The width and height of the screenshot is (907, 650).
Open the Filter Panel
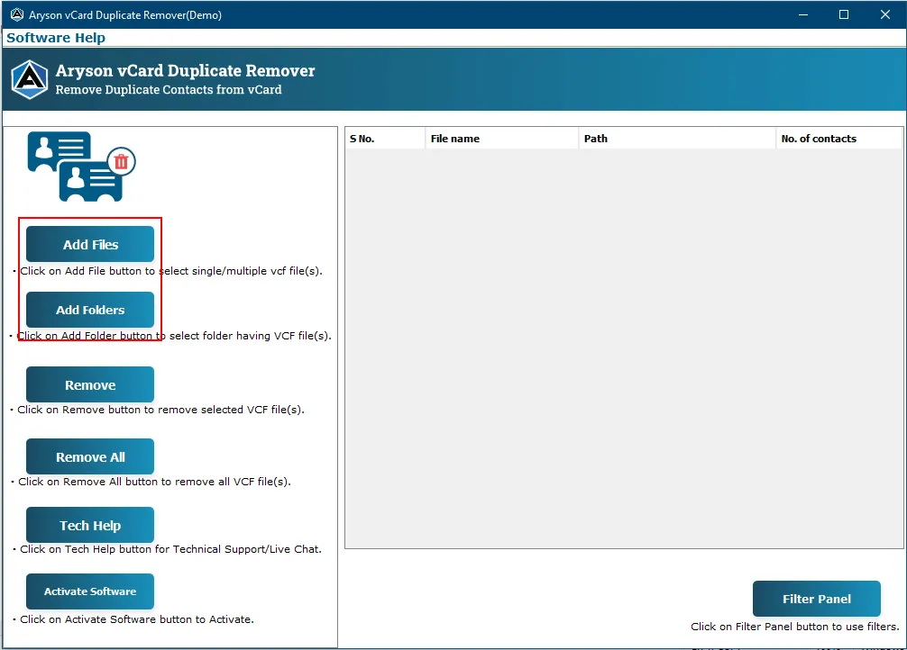click(816, 599)
